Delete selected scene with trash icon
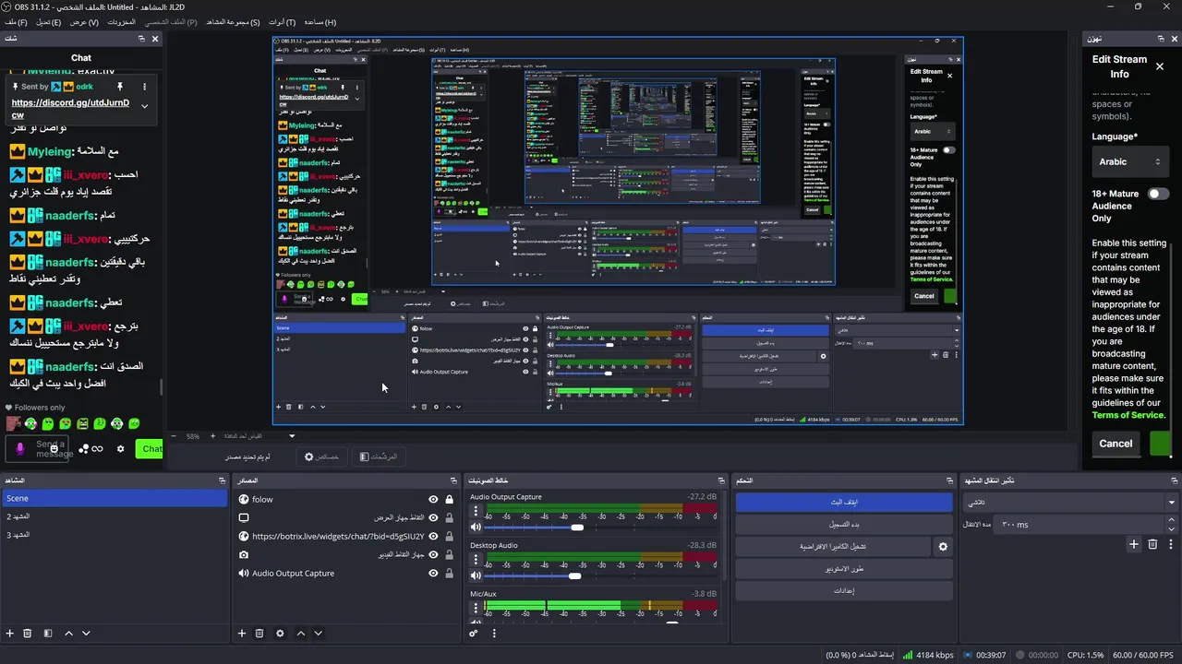The image size is (1182, 664). pos(27,634)
